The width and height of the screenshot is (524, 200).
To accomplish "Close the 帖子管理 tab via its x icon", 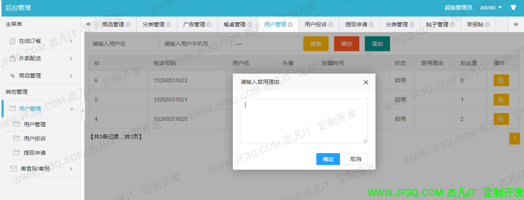I will (453, 24).
